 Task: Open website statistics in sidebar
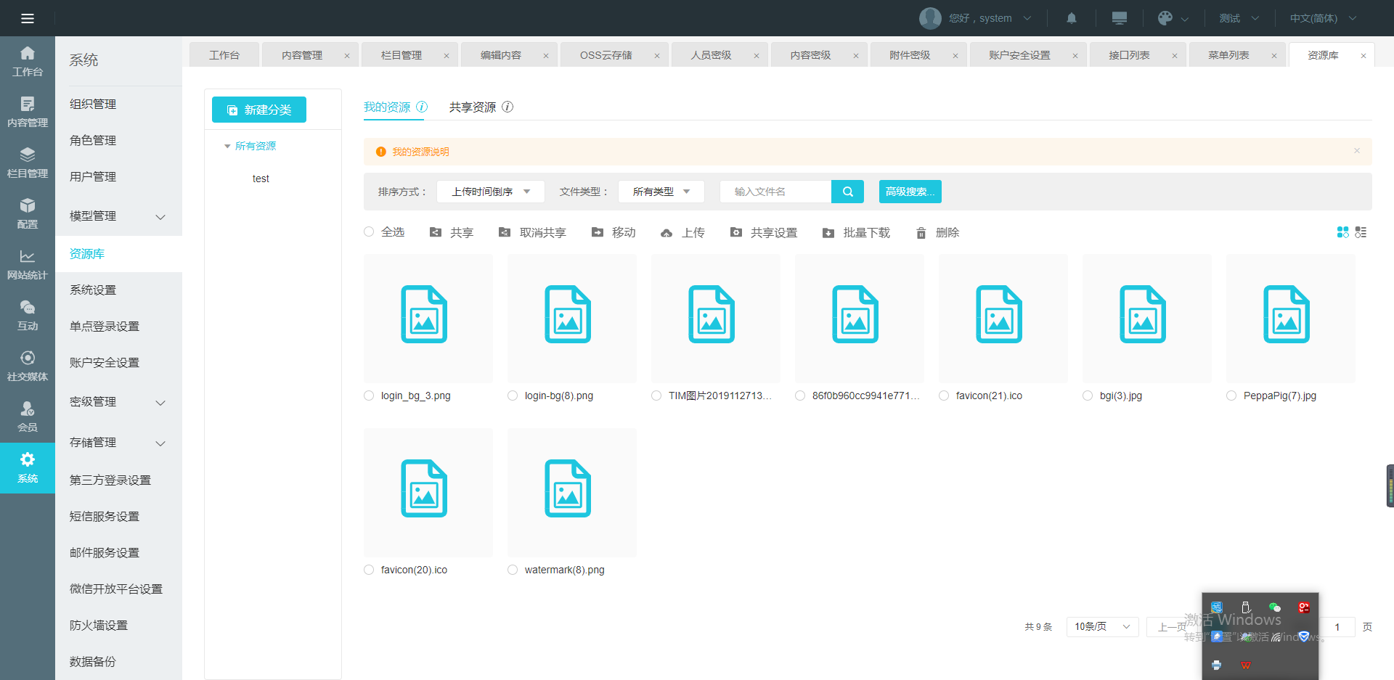click(28, 264)
